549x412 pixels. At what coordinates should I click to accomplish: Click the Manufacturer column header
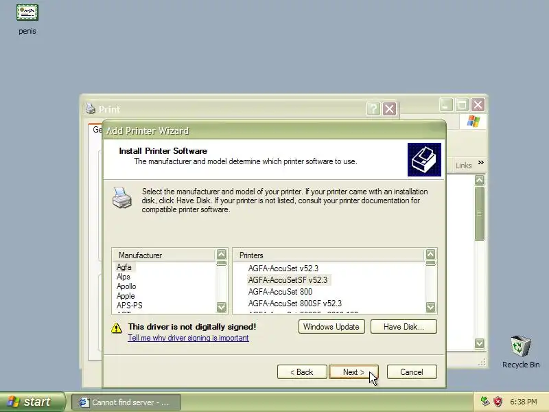pyautogui.click(x=164, y=255)
